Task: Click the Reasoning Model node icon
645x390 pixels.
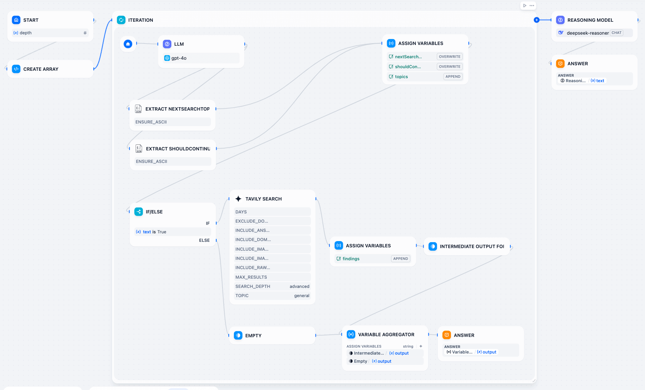Action: click(x=561, y=20)
